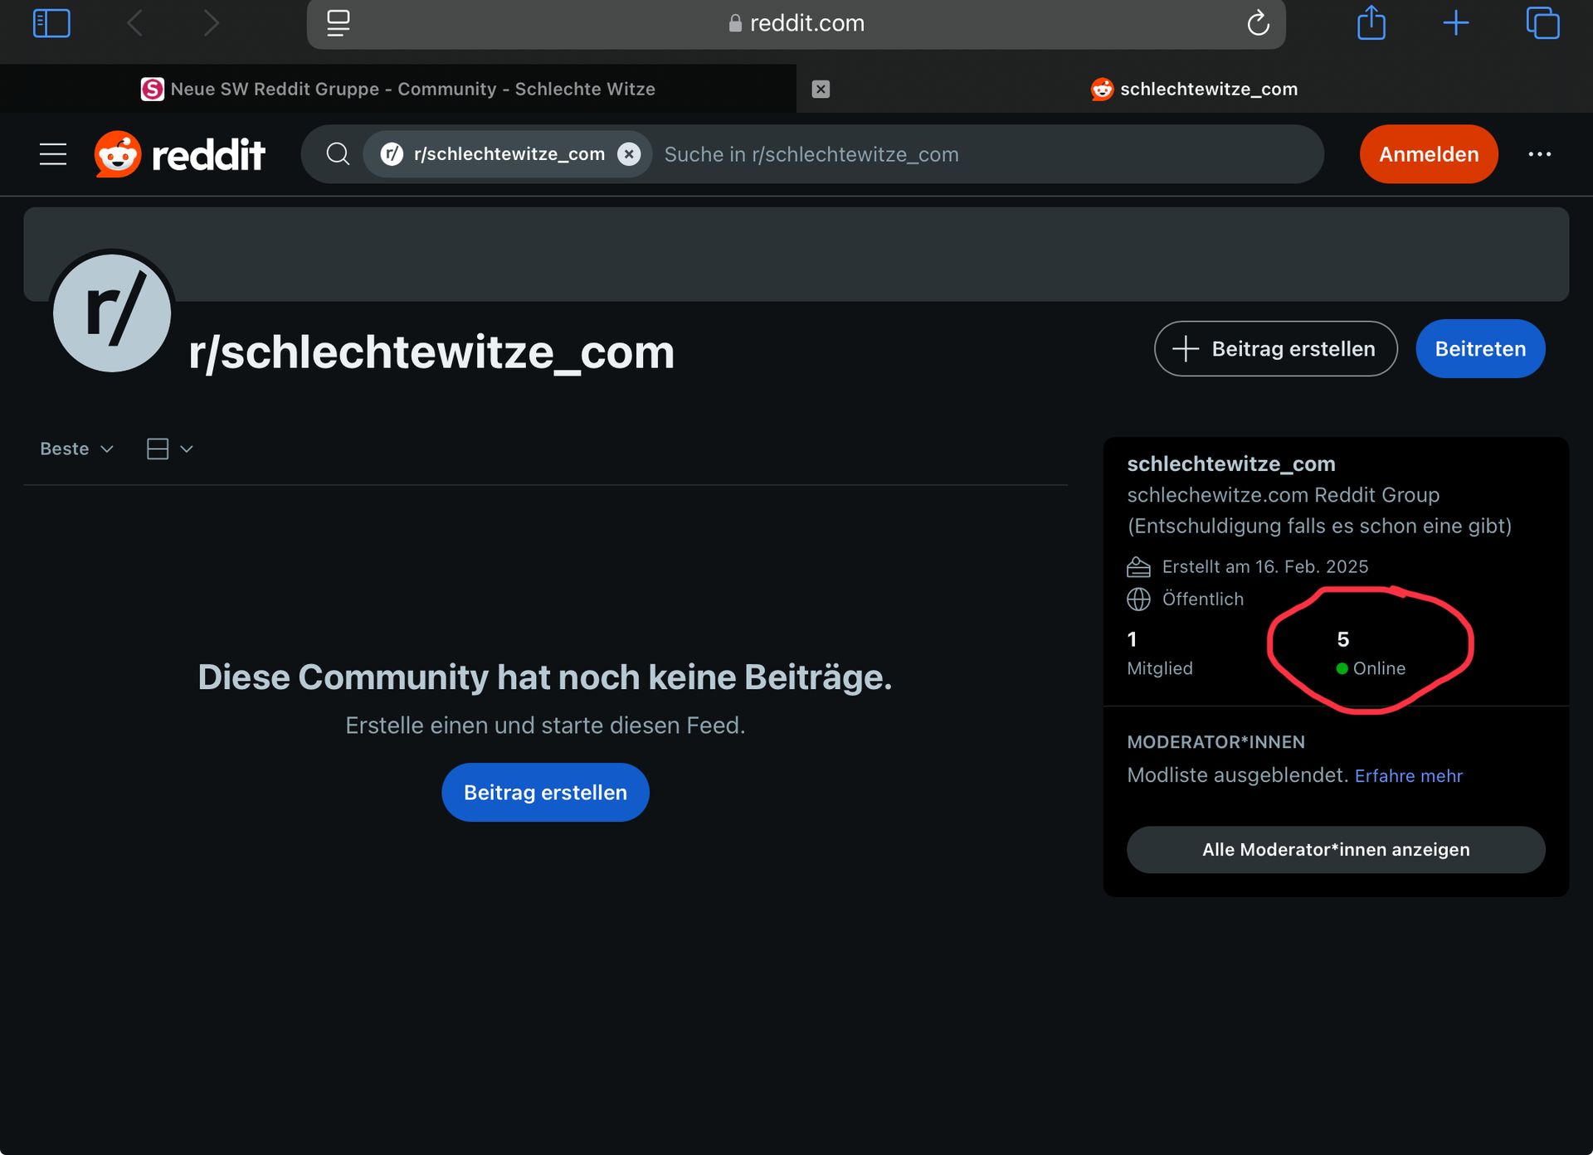1593x1155 pixels.
Task: Open the Erfahre mehr link
Action: point(1408,776)
